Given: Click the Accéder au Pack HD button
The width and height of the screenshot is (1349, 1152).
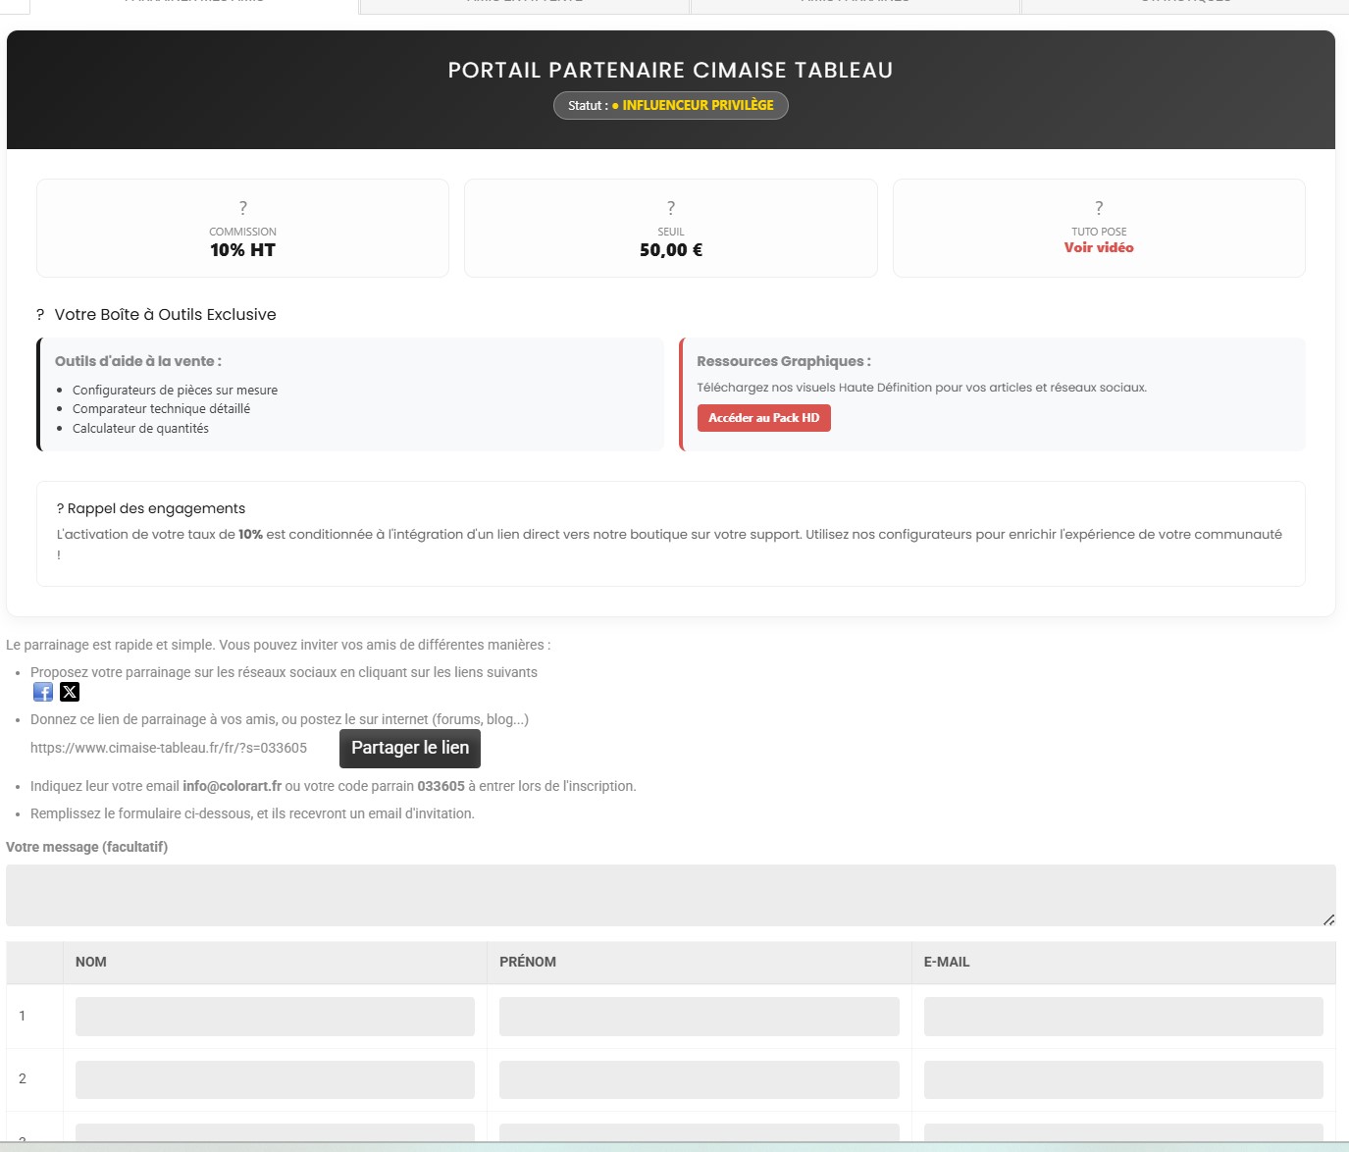Looking at the screenshot, I should coord(764,418).
